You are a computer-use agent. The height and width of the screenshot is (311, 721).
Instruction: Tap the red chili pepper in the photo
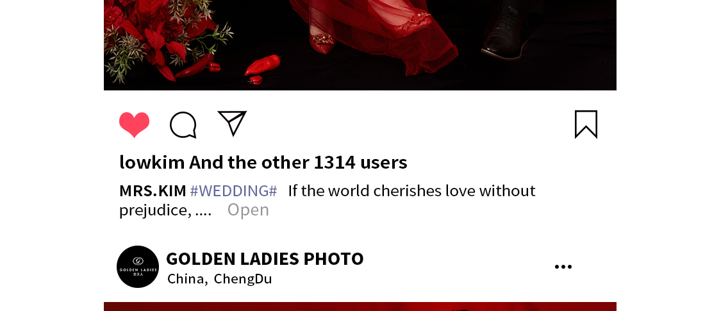(263, 65)
